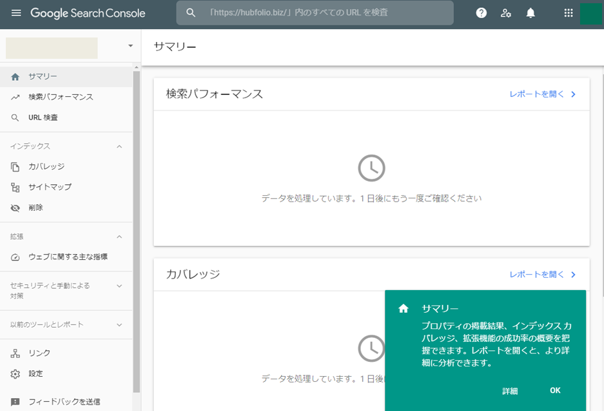Screen dimensions: 604x411
Task: Click the green account avatar
Action: coord(591,14)
